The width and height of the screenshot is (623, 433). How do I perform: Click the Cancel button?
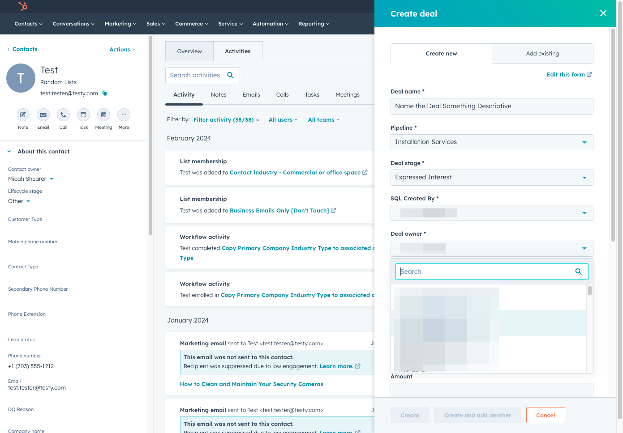click(546, 415)
